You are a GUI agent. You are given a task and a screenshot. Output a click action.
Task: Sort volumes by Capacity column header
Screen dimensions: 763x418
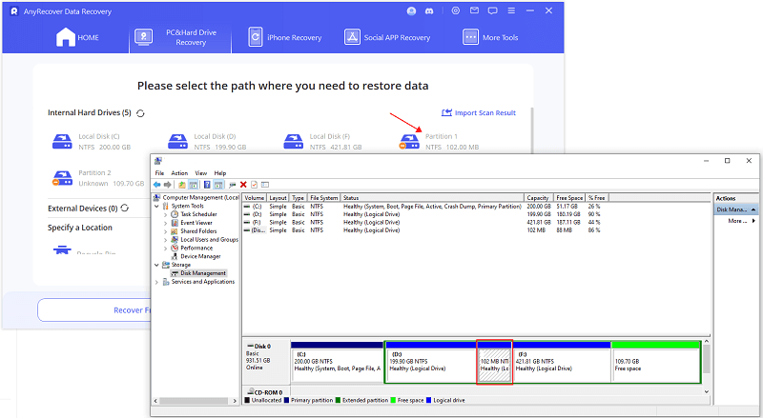(x=538, y=197)
